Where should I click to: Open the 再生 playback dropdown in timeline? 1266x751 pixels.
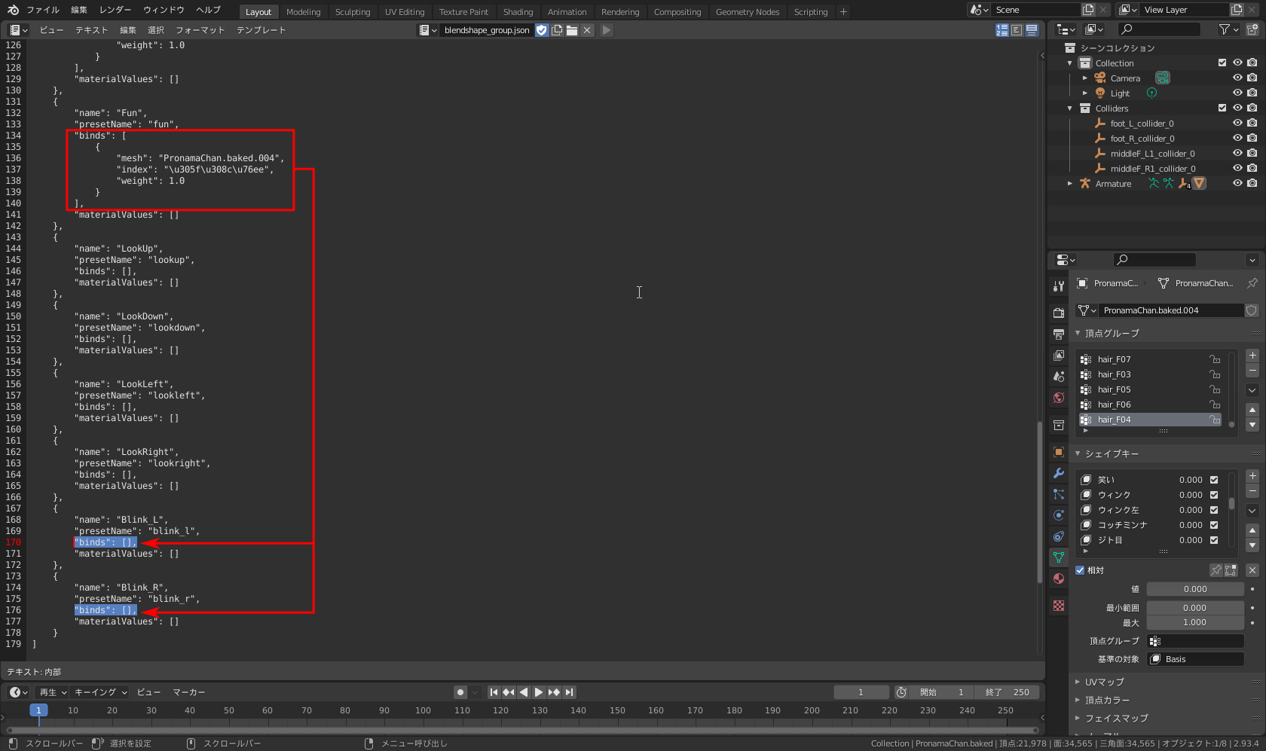[x=53, y=692]
